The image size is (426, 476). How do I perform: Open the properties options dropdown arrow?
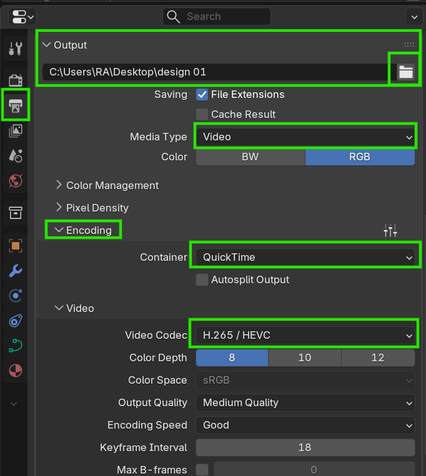pos(414,17)
